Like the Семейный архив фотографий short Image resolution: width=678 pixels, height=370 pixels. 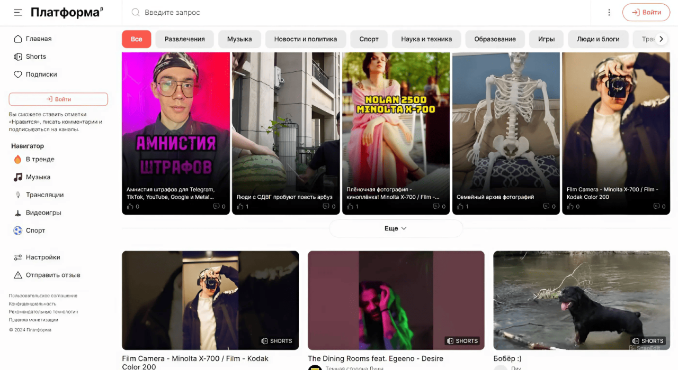point(460,207)
